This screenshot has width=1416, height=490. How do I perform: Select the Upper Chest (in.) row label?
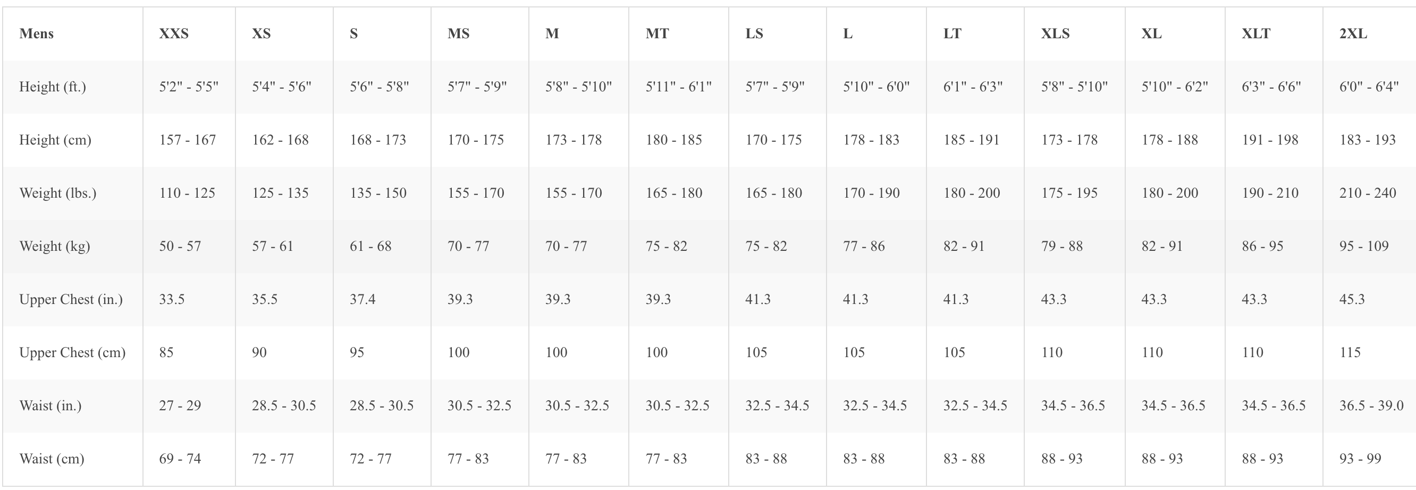click(71, 299)
